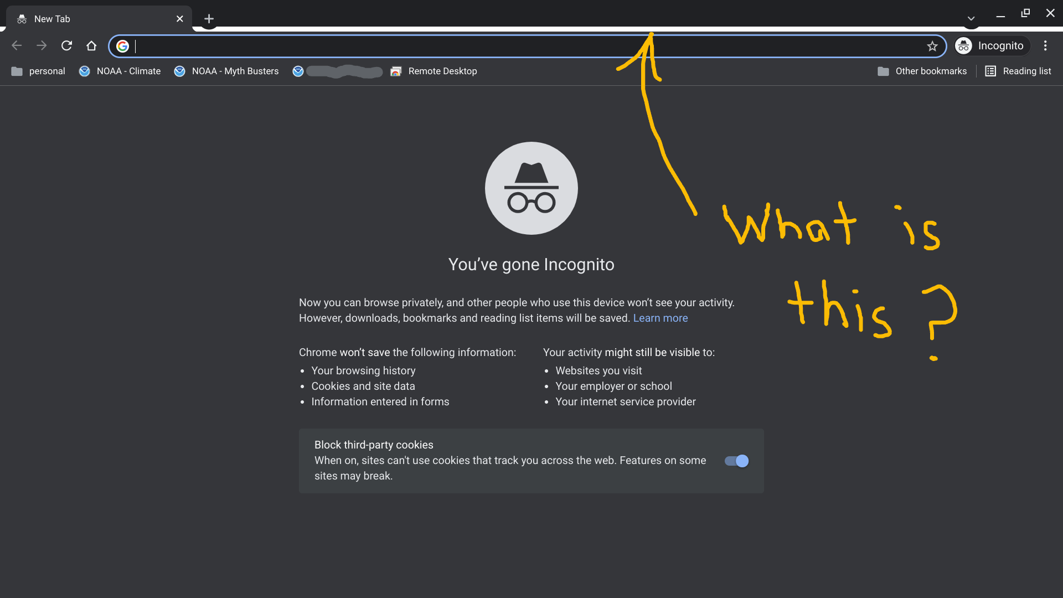Go forward with the forward arrow
The height and width of the screenshot is (598, 1063).
[x=42, y=46]
